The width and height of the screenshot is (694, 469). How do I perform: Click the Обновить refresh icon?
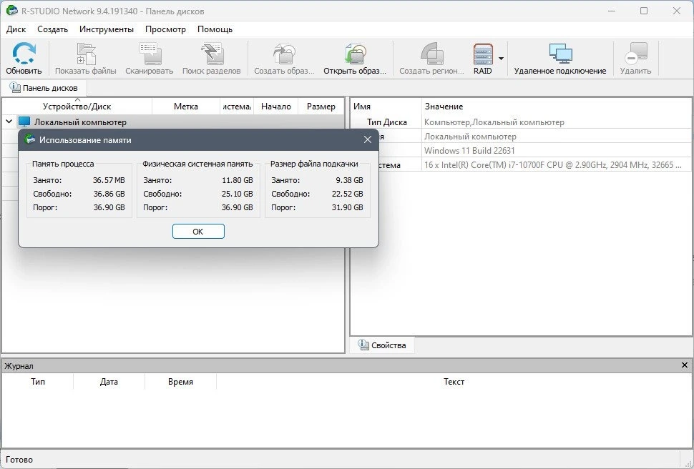[x=24, y=54]
